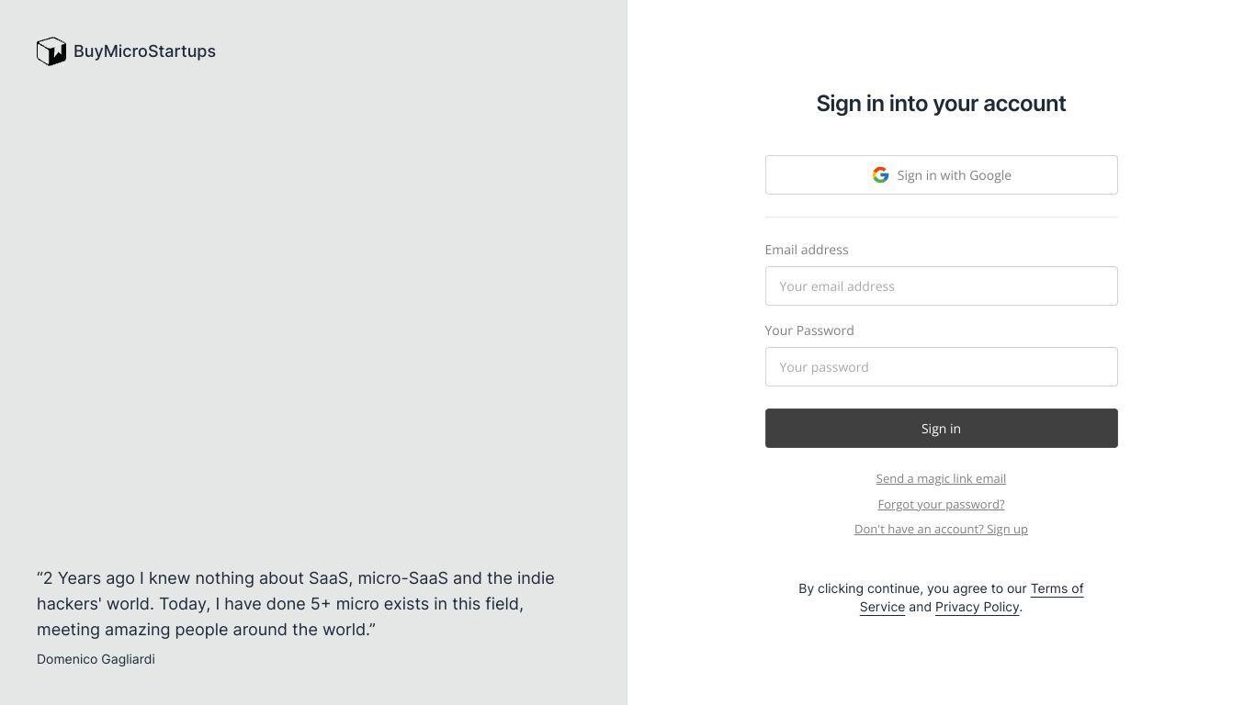Click the BuyMicroStartups cube logo icon
The height and width of the screenshot is (705, 1255).
coord(51,51)
